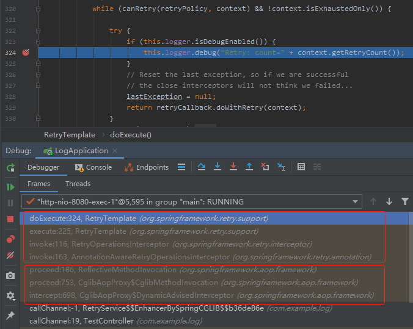Click retryCallback.doWithRetry on line 329
413x329 pixels.
tap(210, 107)
